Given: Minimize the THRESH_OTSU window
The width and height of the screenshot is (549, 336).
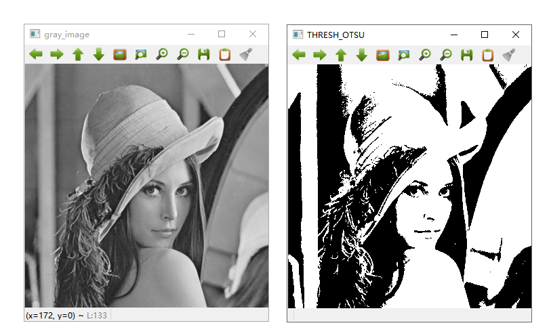Looking at the screenshot, I should (x=454, y=35).
